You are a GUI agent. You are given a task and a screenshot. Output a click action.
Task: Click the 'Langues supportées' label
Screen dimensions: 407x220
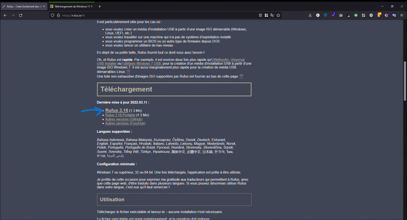point(114,132)
